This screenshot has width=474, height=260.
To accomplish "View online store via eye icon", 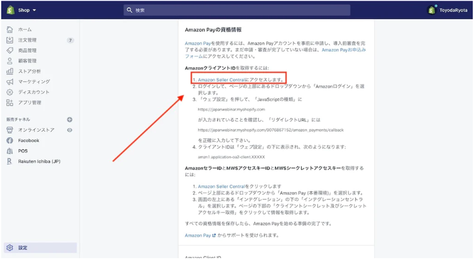I will (x=70, y=130).
